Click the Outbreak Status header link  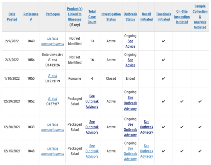[x=130, y=17]
